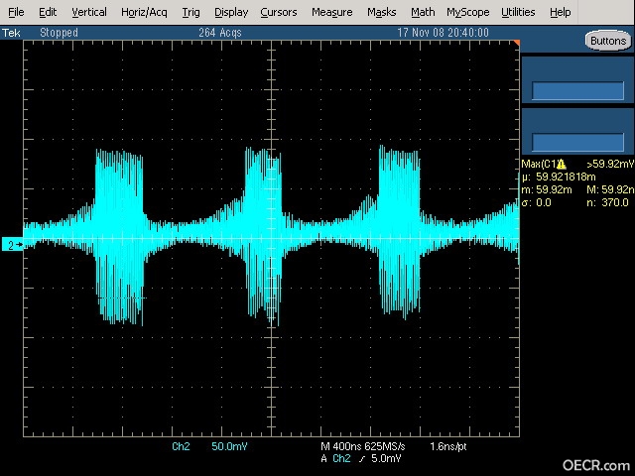635x476 pixels.
Task: Click the Max(C1) measurement label
Action: click(x=539, y=164)
